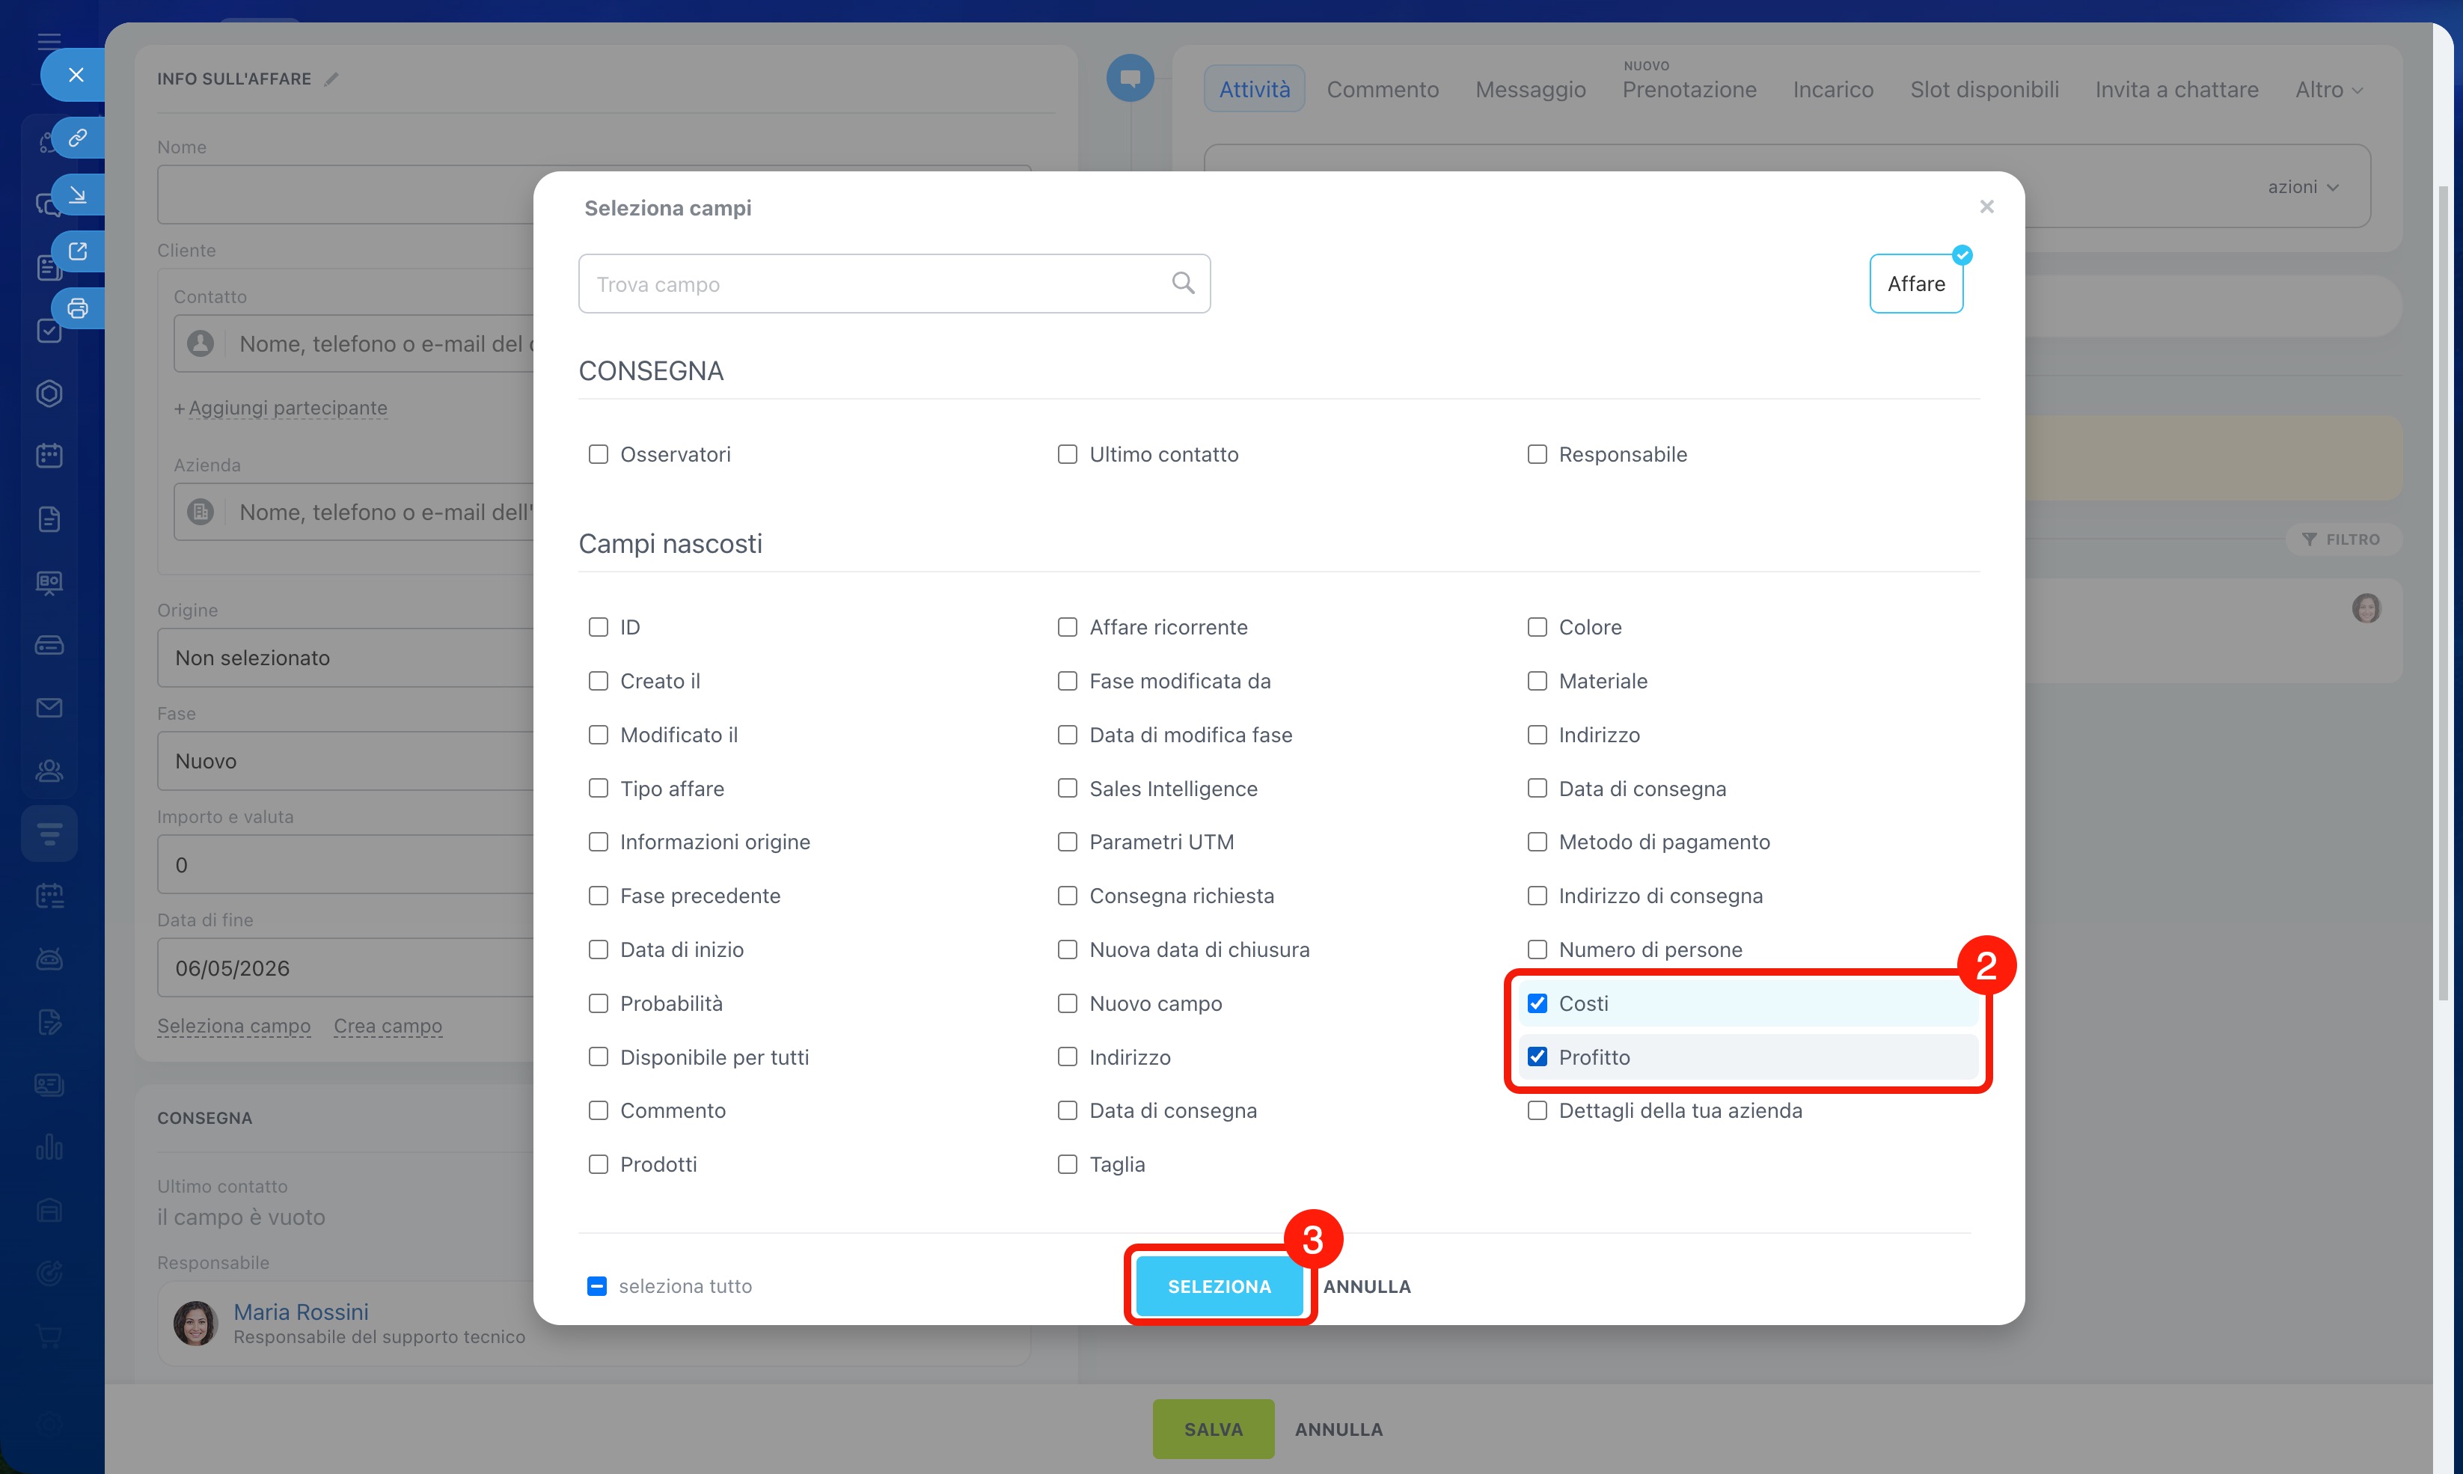Viewport: 2463px width, 1474px height.
Task: Close the Seleziona campi dialog
Action: point(1986,207)
